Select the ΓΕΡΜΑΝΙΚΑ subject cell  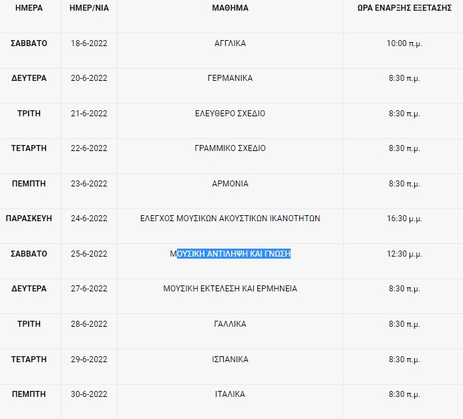click(230, 78)
